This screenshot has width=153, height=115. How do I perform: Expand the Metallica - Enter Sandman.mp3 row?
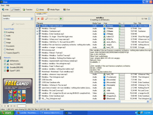[x=37, y=33]
